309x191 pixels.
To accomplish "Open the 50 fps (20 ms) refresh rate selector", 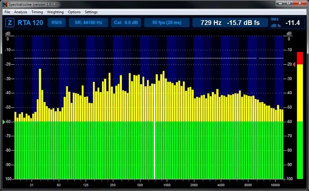I will coord(167,23).
